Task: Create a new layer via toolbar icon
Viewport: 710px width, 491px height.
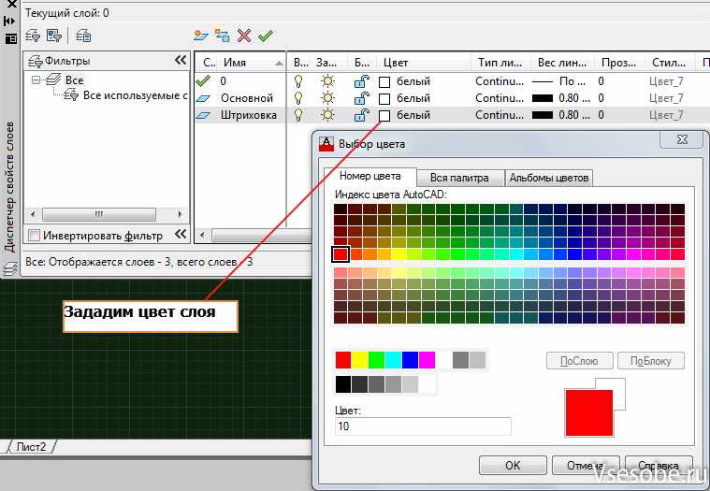Action: click(x=201, y=36)
